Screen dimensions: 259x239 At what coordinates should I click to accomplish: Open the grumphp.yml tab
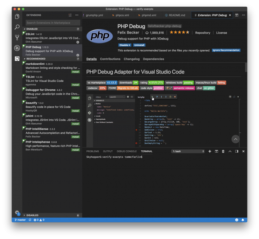pyautogui.click(x=94, y=15)
